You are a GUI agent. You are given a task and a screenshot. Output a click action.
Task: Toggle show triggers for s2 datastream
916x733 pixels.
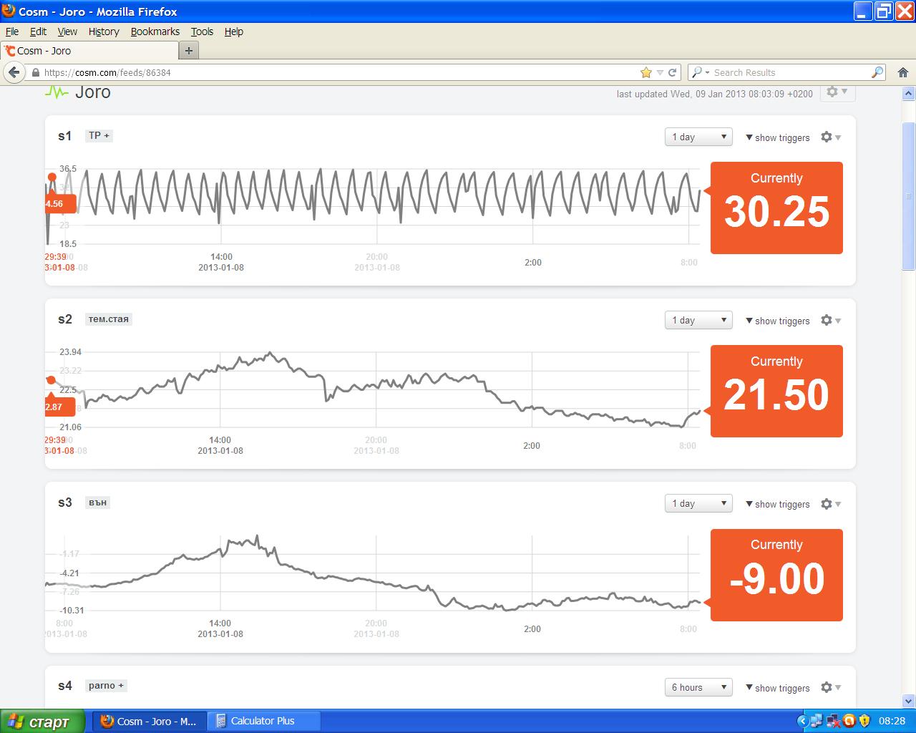778,321
